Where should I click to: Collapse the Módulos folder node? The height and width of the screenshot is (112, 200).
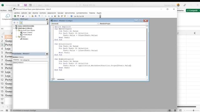coord(17,37)
